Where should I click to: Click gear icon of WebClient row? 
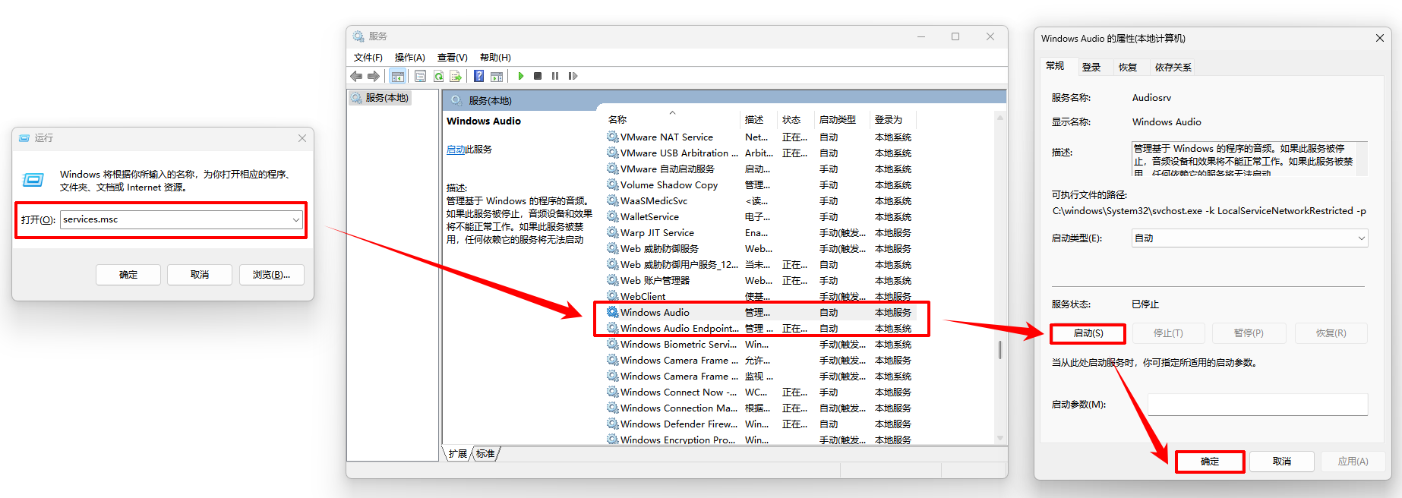click(612, 296)
